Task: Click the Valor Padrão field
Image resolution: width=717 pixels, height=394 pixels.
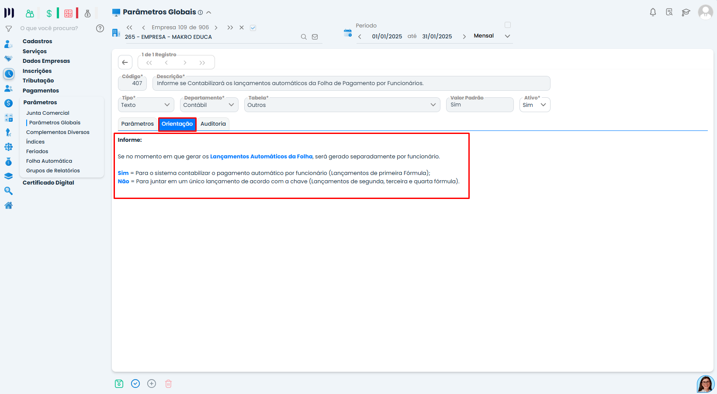Action: [x=480, y=105]
